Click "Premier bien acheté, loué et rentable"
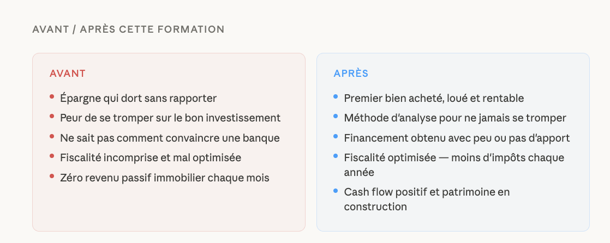 coord(434,99)
